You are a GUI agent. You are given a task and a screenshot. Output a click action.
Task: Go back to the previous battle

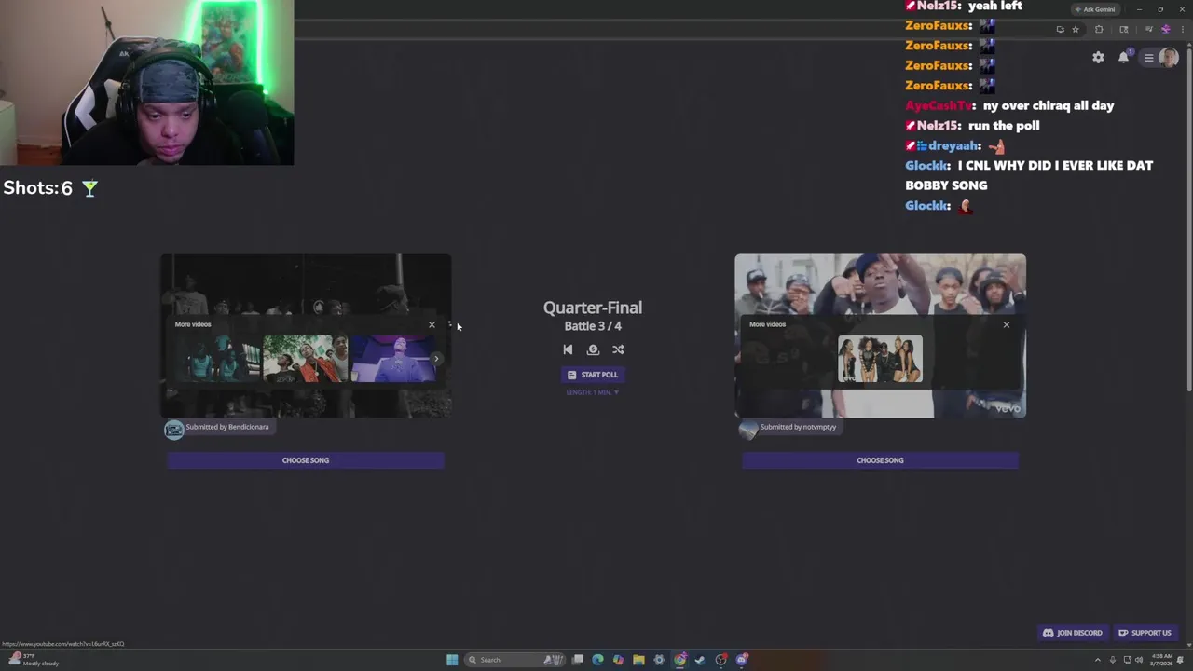pos(568,349)
